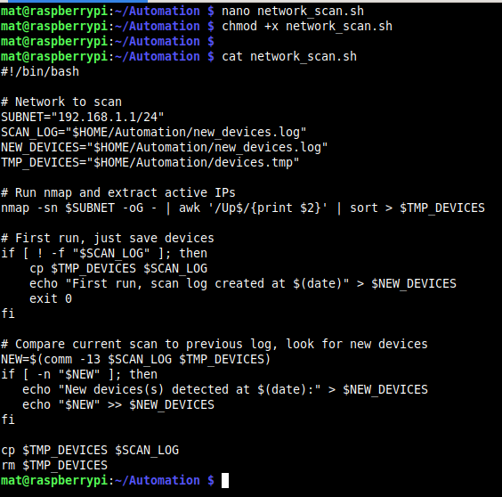Click the '# Network to scan' comment

click(61, 102)
